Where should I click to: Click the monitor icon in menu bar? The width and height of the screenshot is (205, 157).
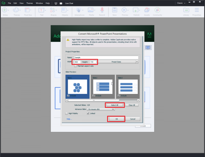pyautogui.click(x=56, y=3)
